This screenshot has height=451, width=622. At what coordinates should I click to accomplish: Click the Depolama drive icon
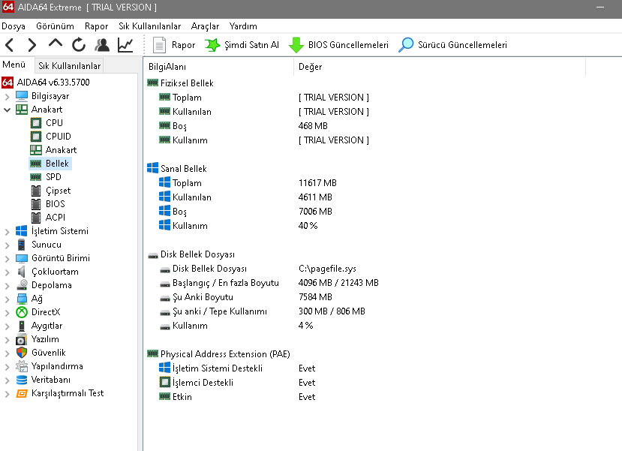coord(22,285)
